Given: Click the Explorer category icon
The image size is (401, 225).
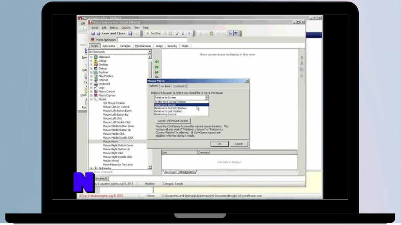Looking at the screenshot, I should coord(96,72).
